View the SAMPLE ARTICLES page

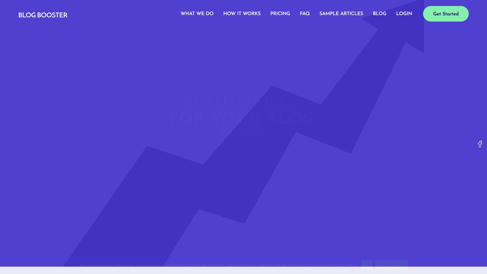click(341, 14)
